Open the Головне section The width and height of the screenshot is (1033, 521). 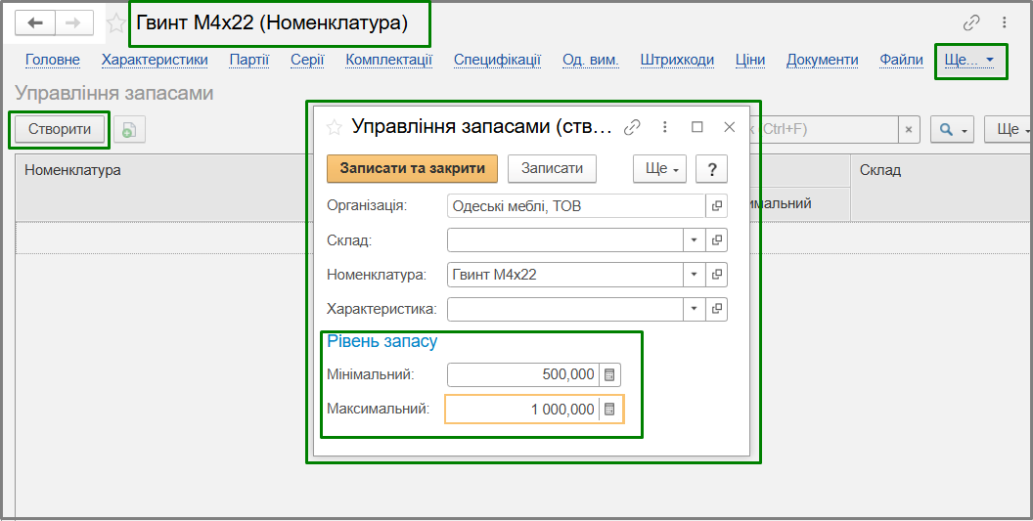point(53,61)
